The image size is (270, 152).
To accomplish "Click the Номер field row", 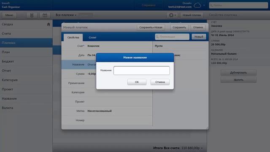I will point(107,120).
